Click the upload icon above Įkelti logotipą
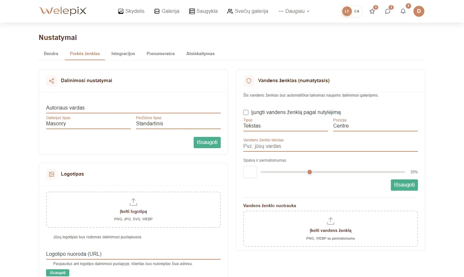The image size is (464, 277). 133,202
